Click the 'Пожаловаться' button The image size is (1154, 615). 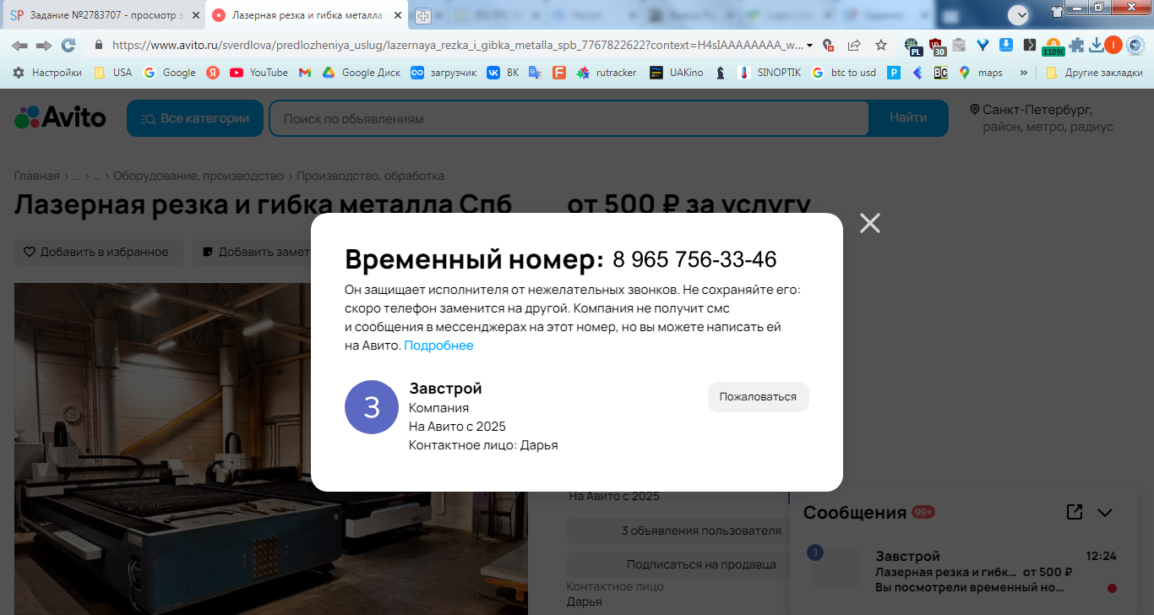click(758, 397)
